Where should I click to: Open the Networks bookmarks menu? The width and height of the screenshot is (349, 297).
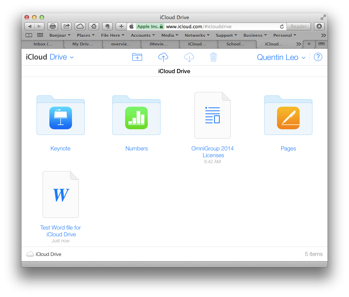coord(196,35)
